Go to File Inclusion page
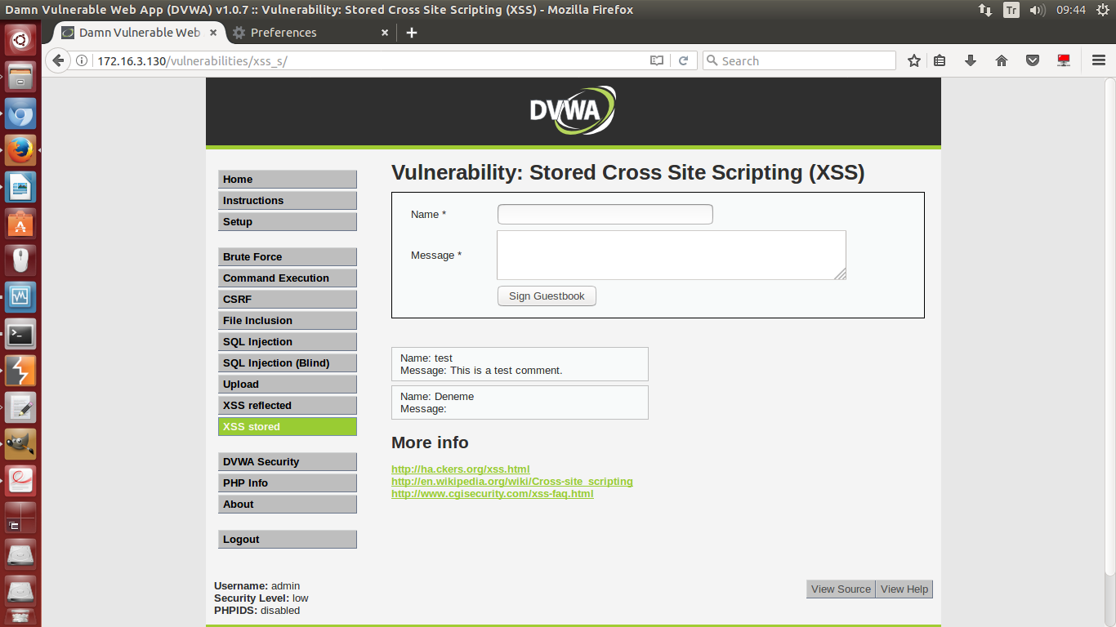This screenshot has width=1116, height=627. point(288,321)
